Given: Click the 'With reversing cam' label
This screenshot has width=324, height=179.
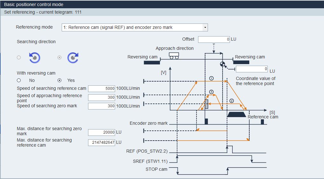Looking at the screenshot, I should pyautogui.click(x=36, y=73).
